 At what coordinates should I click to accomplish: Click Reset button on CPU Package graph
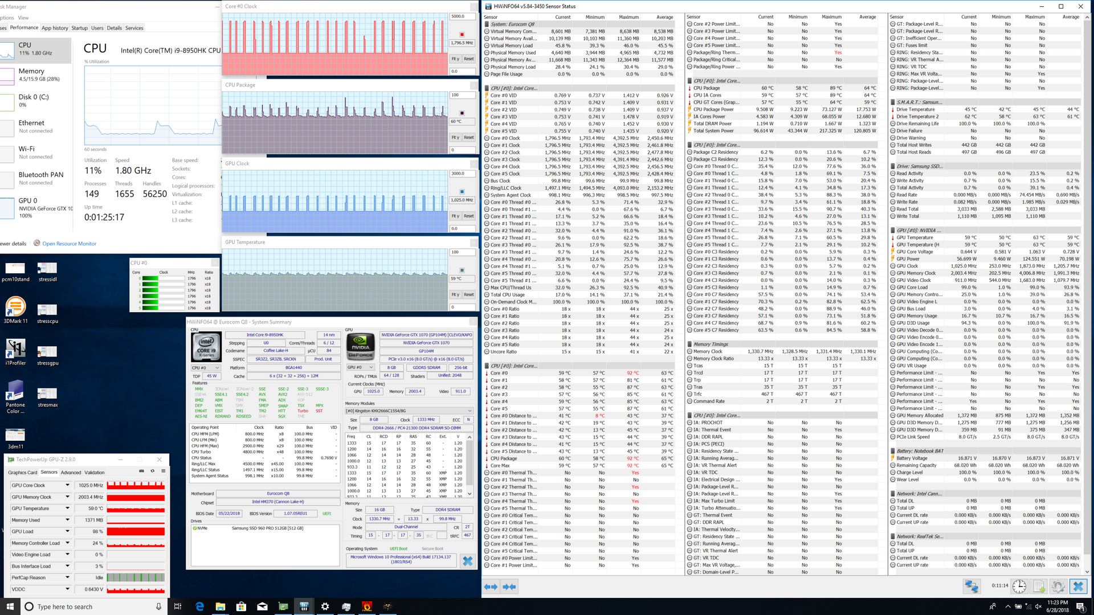tap(469, 137)
